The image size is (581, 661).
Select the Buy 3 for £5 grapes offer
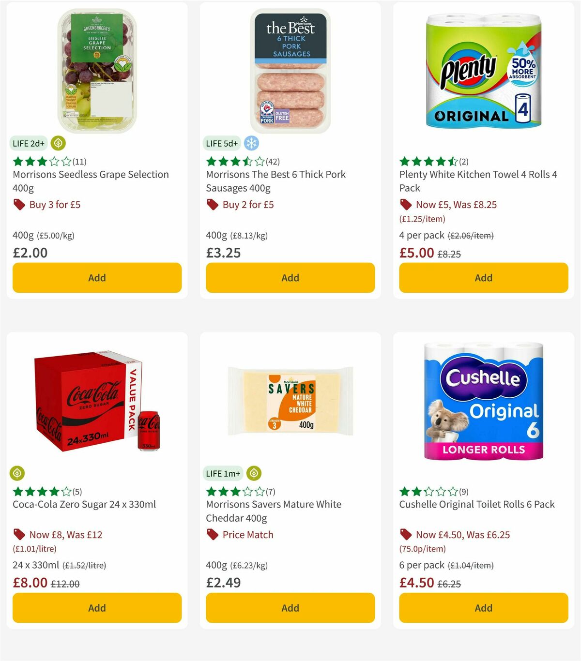click(54, 205)
